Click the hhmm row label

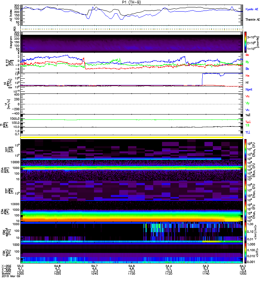tap(5, 274)
